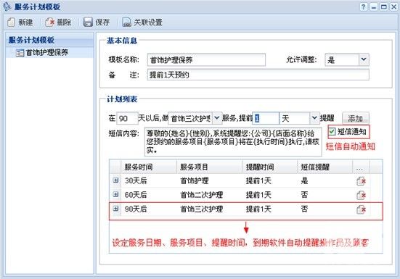Click the 模板名称 input field

click(x=206, y=60)
